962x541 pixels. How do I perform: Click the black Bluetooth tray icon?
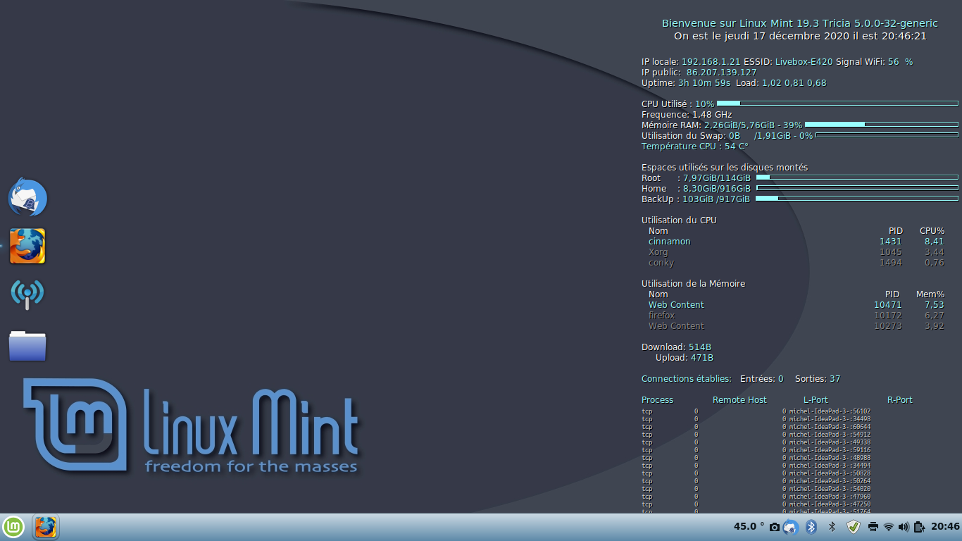[x=832, y=527]
